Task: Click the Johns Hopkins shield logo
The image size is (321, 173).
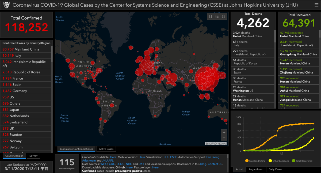Action: coord(6,5)
